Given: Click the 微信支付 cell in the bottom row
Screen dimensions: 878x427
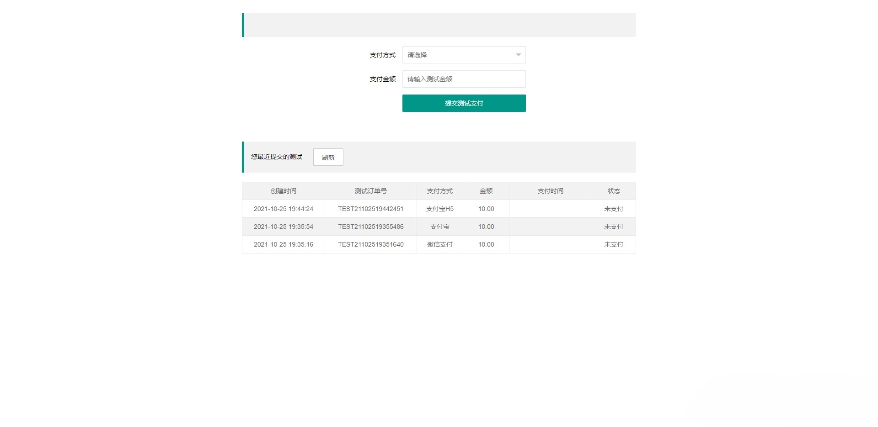Looking at the screenshot, I should pyautogui.click(x=439, y=244).
